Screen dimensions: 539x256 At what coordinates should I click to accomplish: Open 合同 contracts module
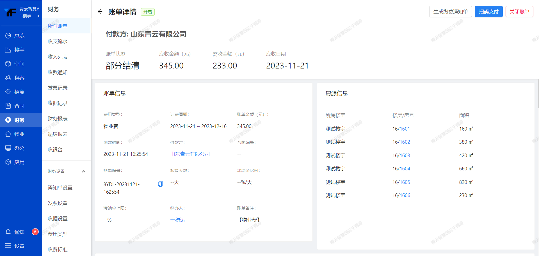click(x=19, y=106)
